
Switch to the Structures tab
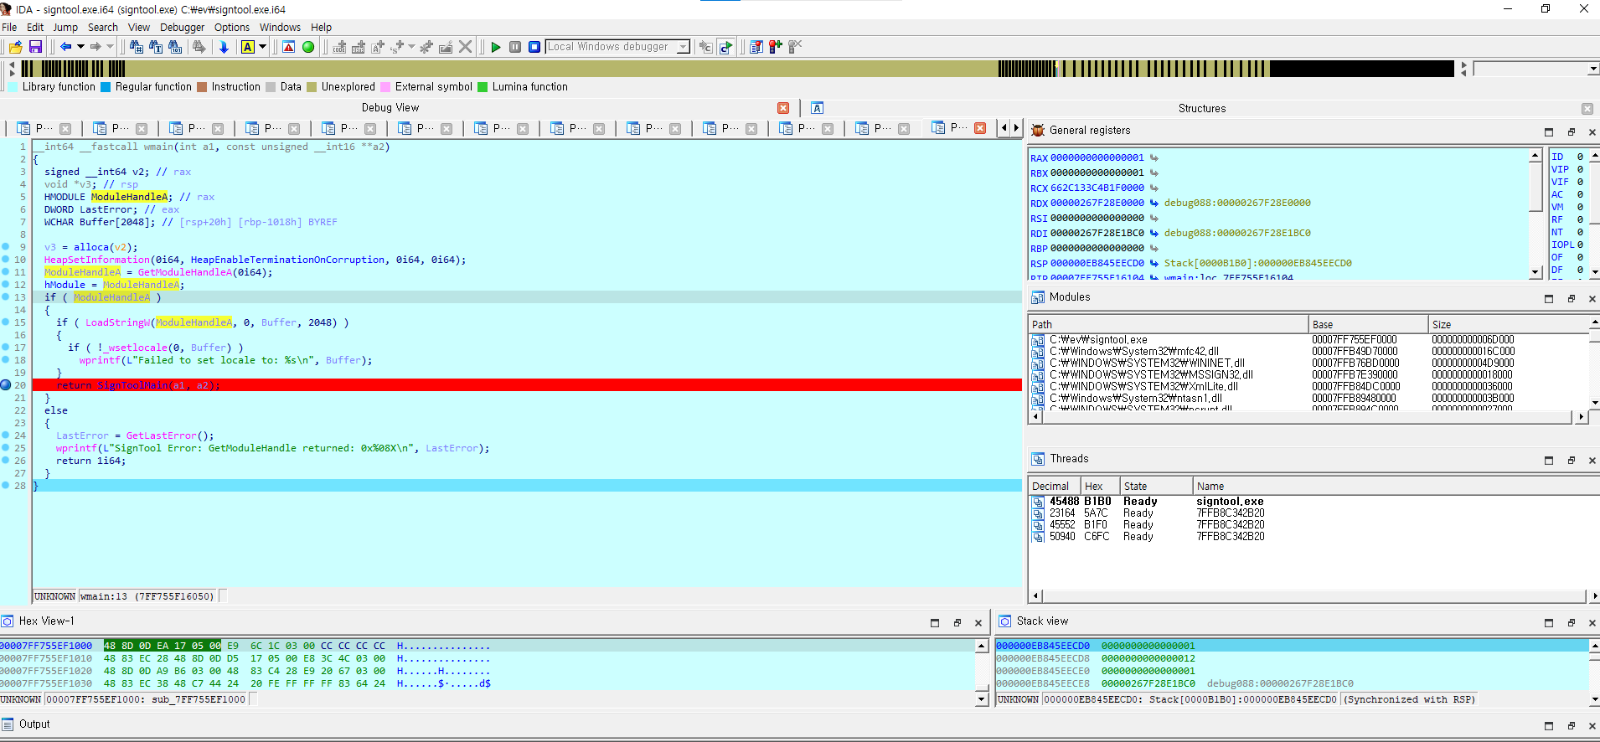click(1201, 109)
